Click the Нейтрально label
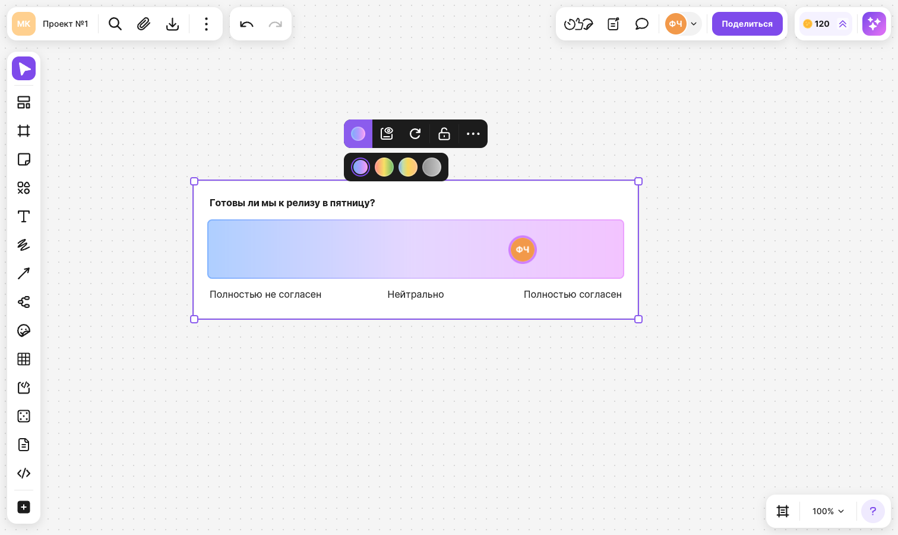Image resolution: width=898 pixels, height=535 pixels. (x=416, y=294)
